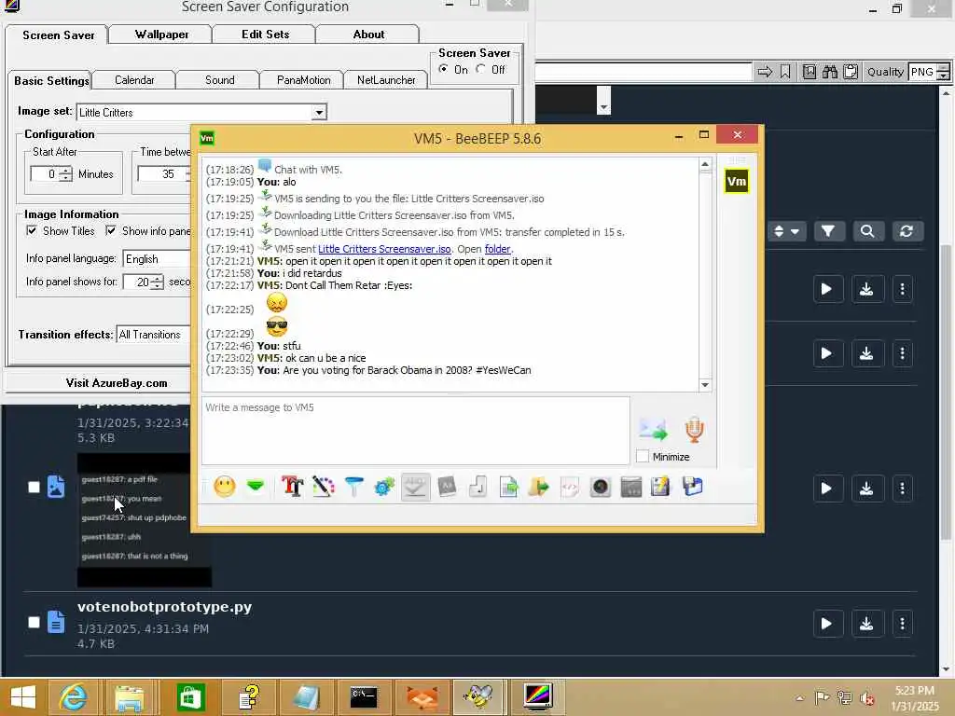Open the Info panel language combo box
The image size is (955, 716).
click(157, 259)
